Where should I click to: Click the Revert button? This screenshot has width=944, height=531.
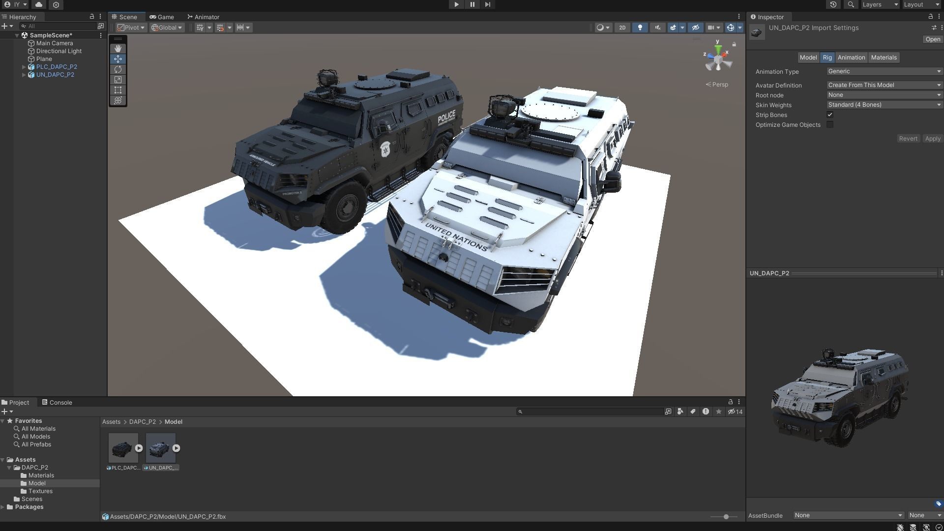tap(908, 139)
